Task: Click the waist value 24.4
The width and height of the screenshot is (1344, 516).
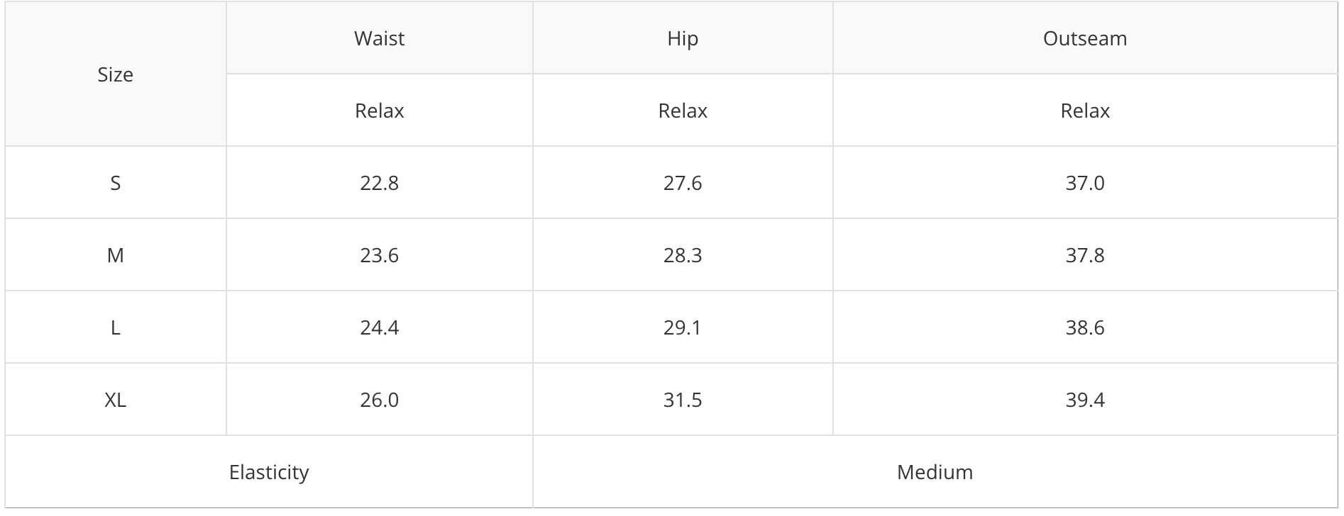Action: [379, 327]
